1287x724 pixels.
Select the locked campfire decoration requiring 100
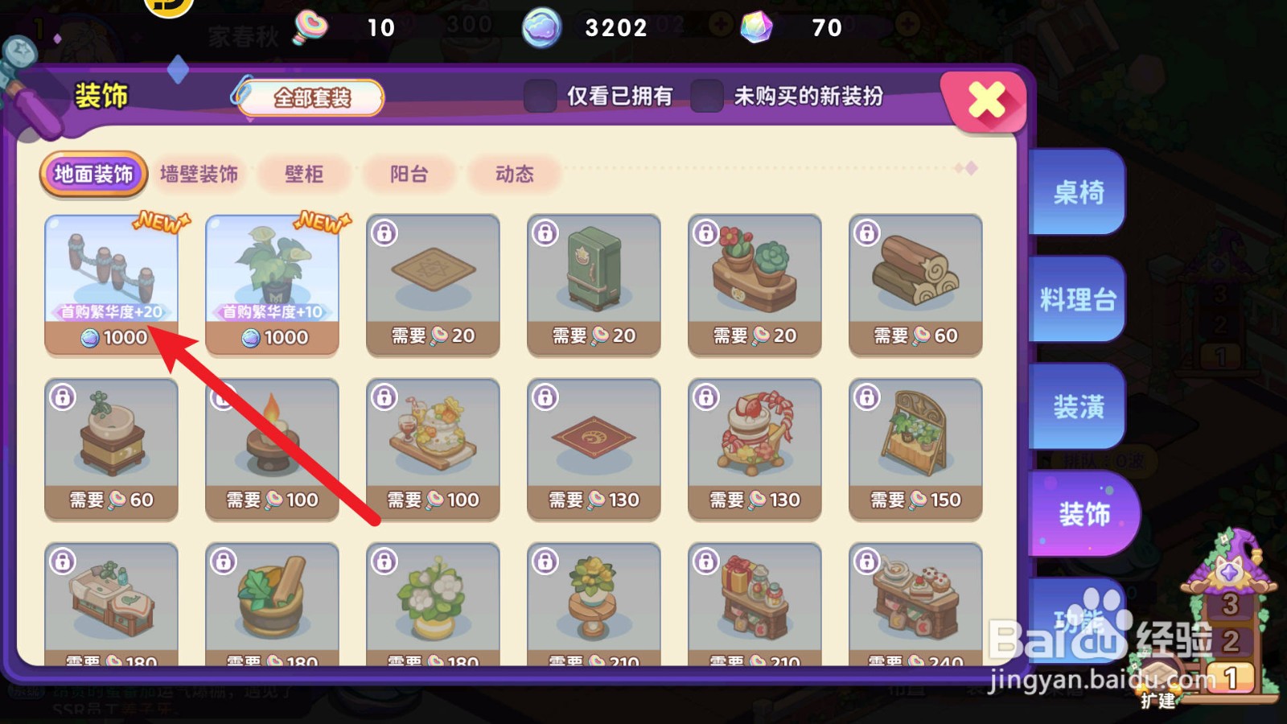tap(272, 449)
